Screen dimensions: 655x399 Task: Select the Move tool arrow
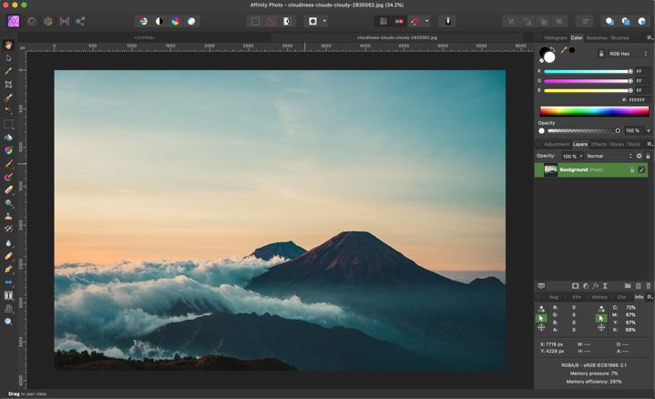click(8, 57)
